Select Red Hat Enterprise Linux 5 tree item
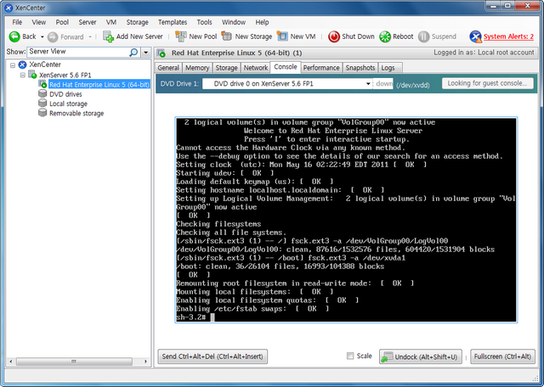 pyautogui.click(x=99, y=85)
